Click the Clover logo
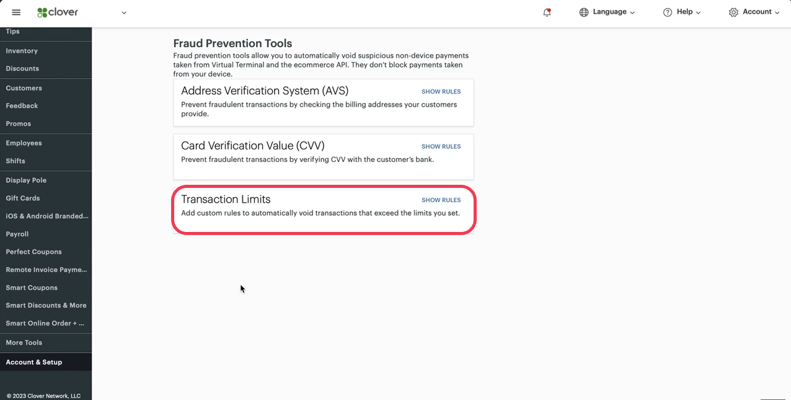791x400 pixels. click(58, 12)
